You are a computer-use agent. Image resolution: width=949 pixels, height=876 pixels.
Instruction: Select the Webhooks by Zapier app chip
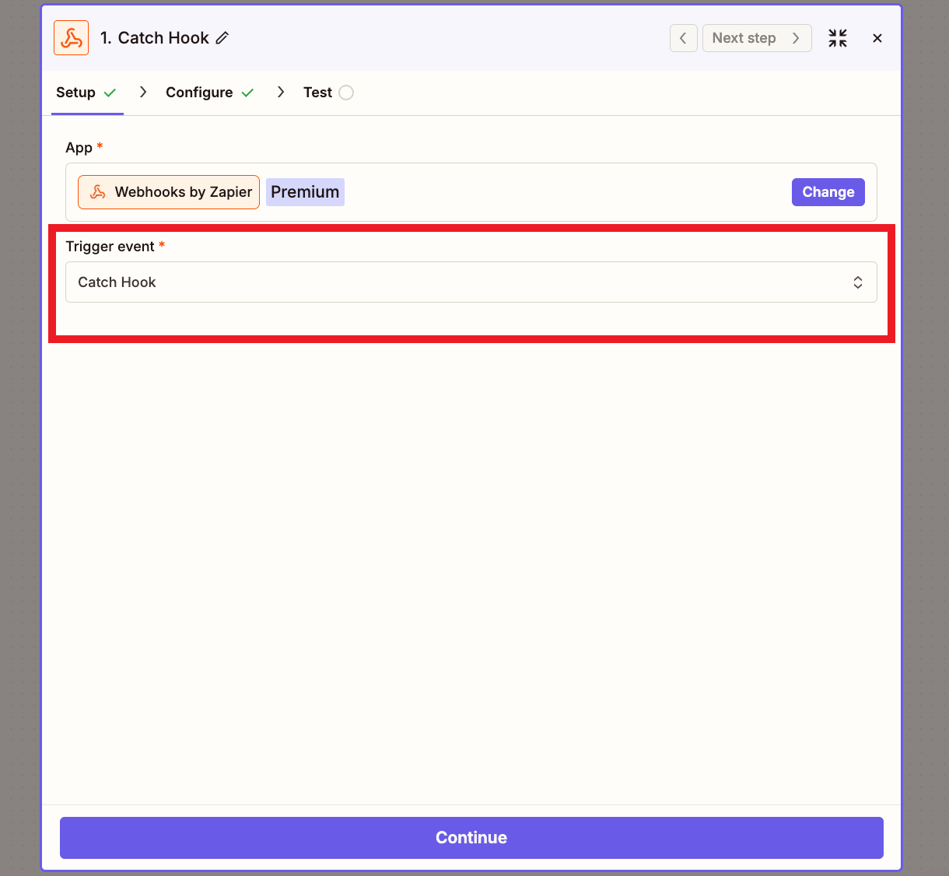(169, 192)
